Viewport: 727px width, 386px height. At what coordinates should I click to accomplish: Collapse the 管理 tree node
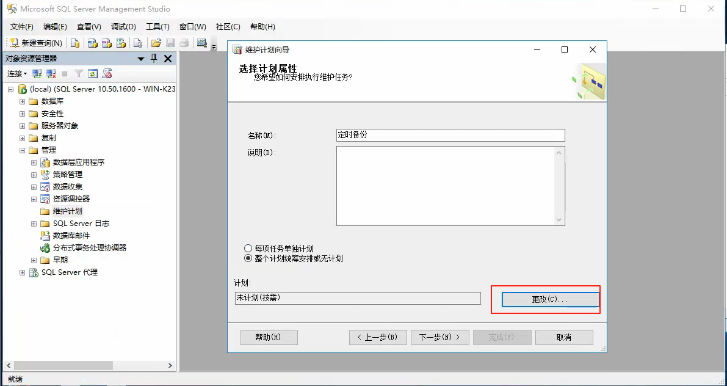(21, 150)
